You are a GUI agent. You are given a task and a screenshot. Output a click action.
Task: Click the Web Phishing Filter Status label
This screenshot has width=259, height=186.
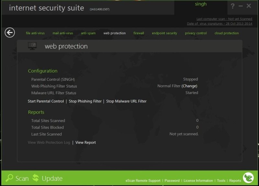tap(54, 86)
